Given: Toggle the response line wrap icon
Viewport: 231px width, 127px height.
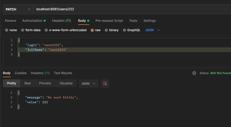Looking at the screenshot, I should [105, 84].
